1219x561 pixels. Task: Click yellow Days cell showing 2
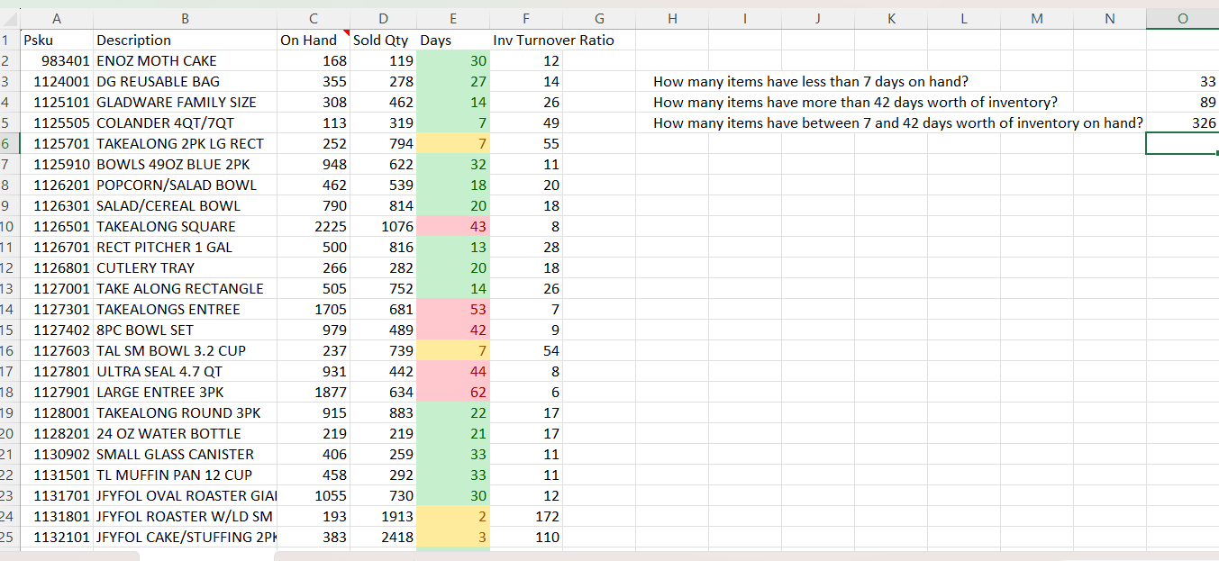[453, 516]
